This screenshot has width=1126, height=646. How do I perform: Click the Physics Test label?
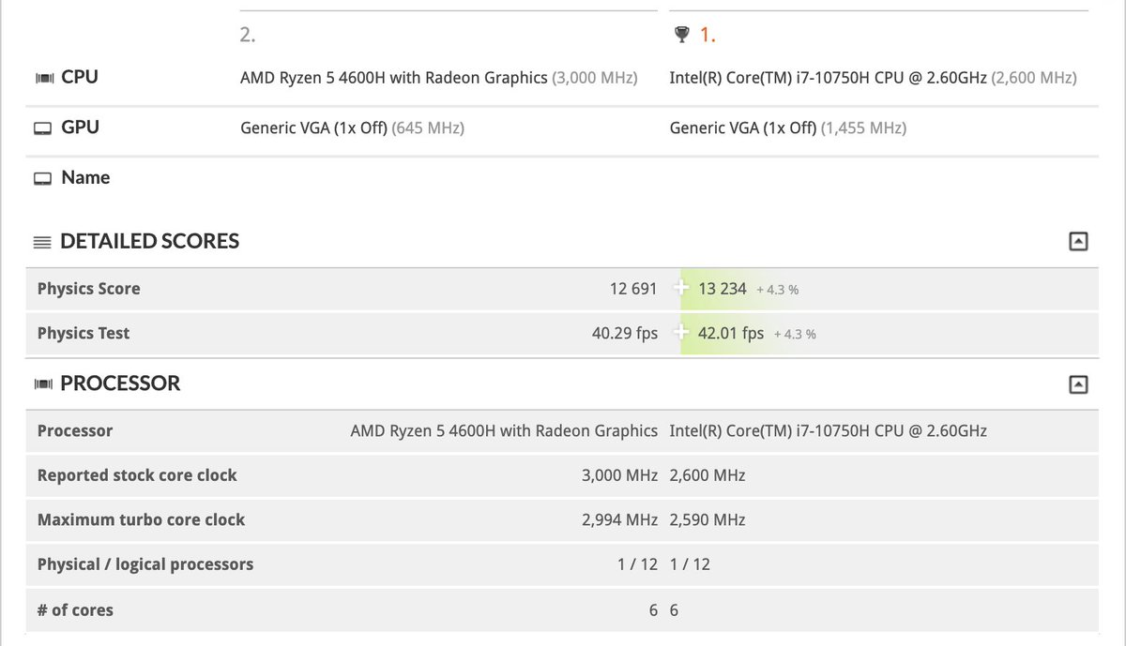click(84, 333)
